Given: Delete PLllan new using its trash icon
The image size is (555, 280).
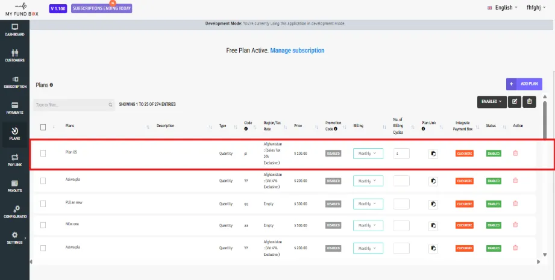Looking at the screenshot, I should coord(515,204).
